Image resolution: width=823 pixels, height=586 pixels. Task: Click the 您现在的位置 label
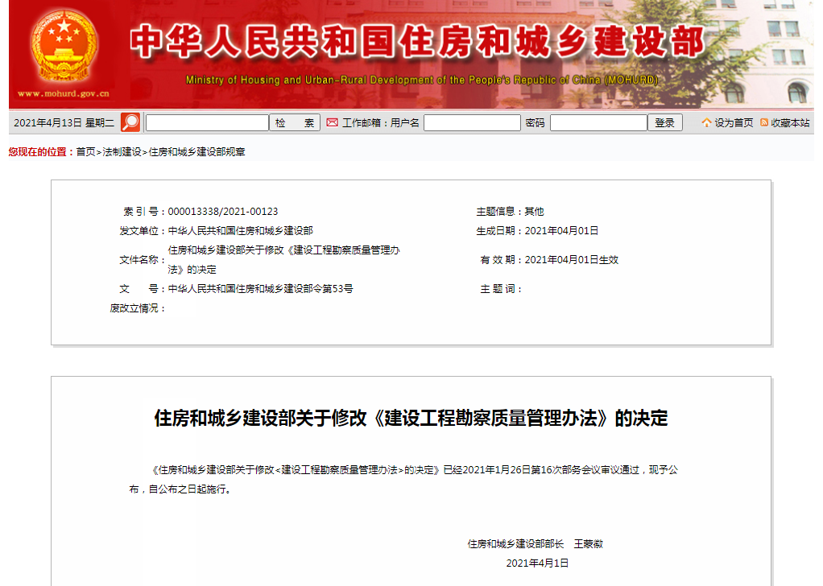pos(41,151)
